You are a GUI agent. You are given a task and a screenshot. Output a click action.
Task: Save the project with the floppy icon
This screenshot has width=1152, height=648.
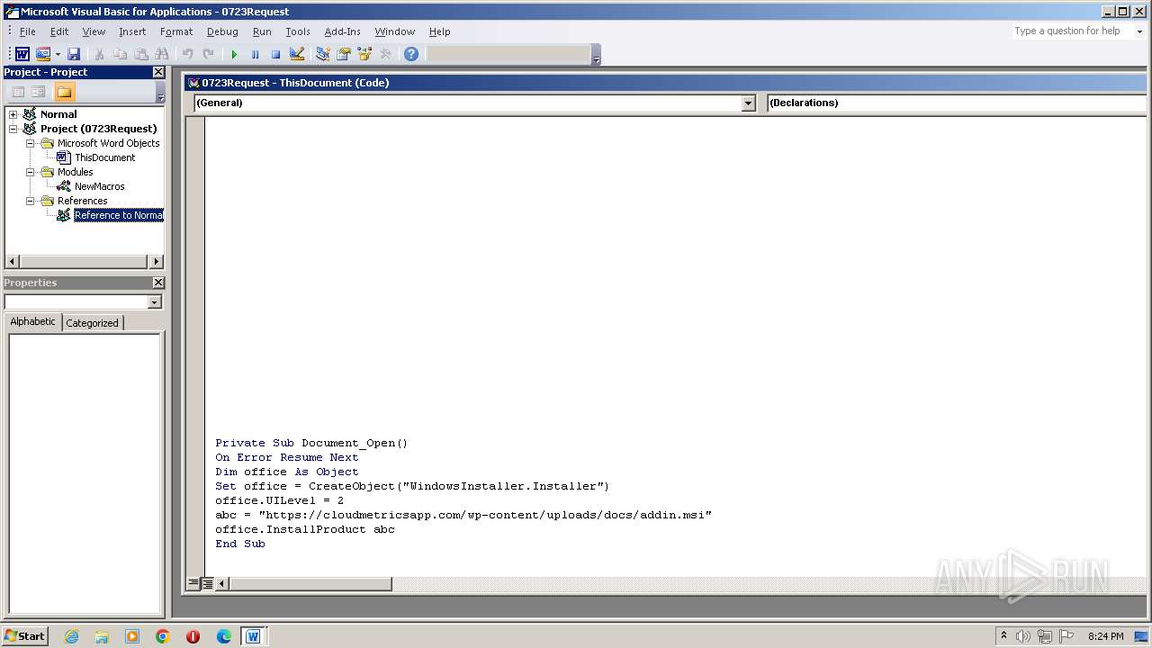pyautogui.click(x=74, y=54)
